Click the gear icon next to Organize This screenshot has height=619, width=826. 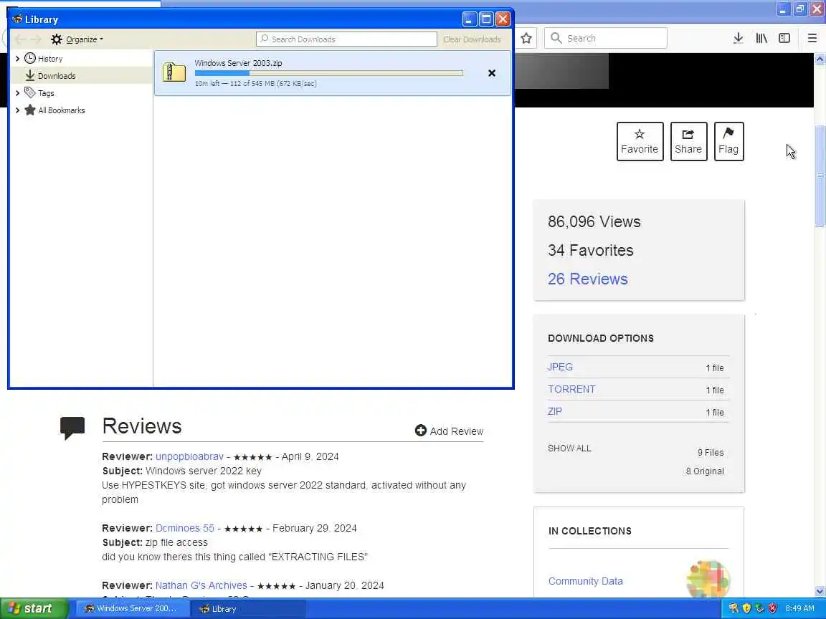[57, 39]
